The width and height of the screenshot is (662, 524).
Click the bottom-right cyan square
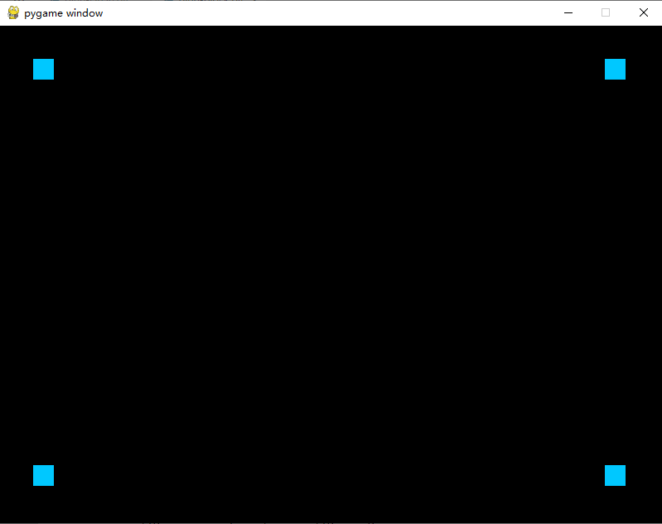(x=615, y=475)
